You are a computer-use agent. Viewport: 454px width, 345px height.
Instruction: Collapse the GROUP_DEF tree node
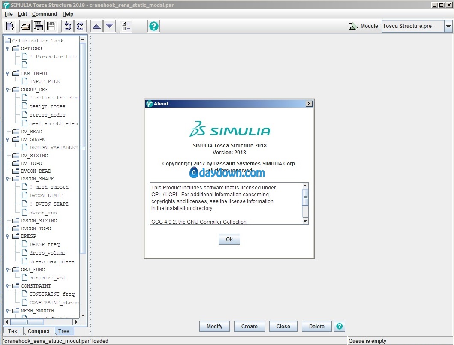[x=7, y=90]
